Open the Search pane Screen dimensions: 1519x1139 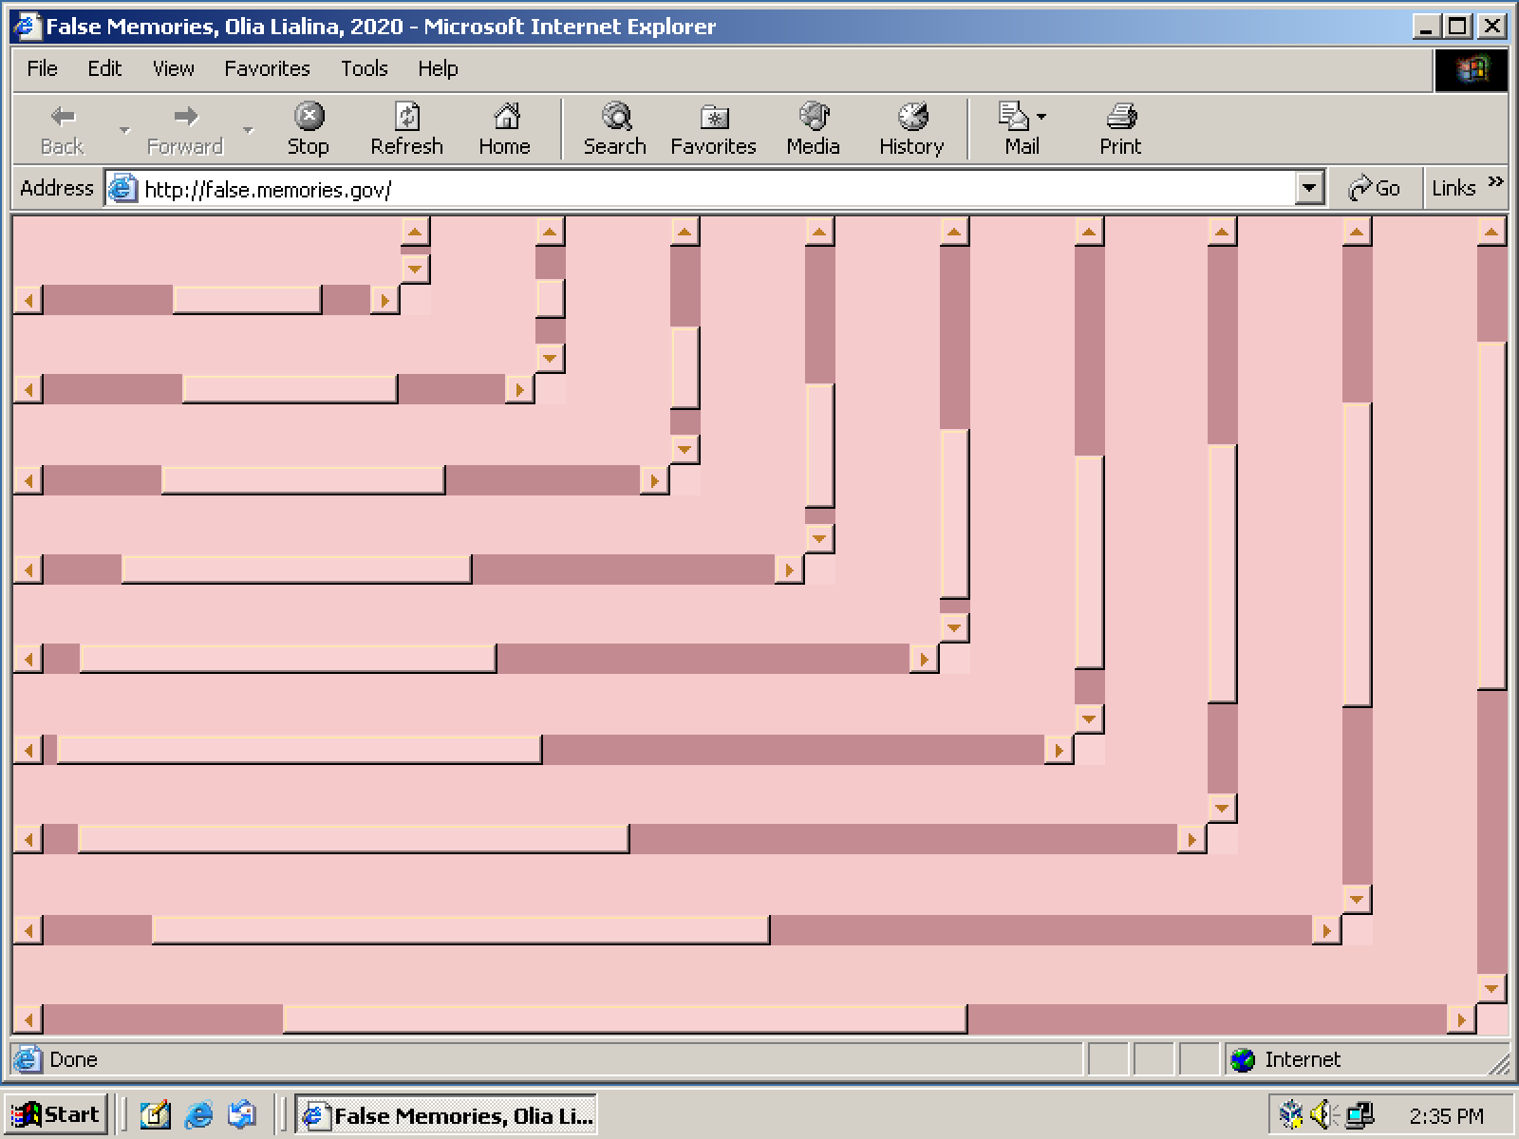pos(615,130)
